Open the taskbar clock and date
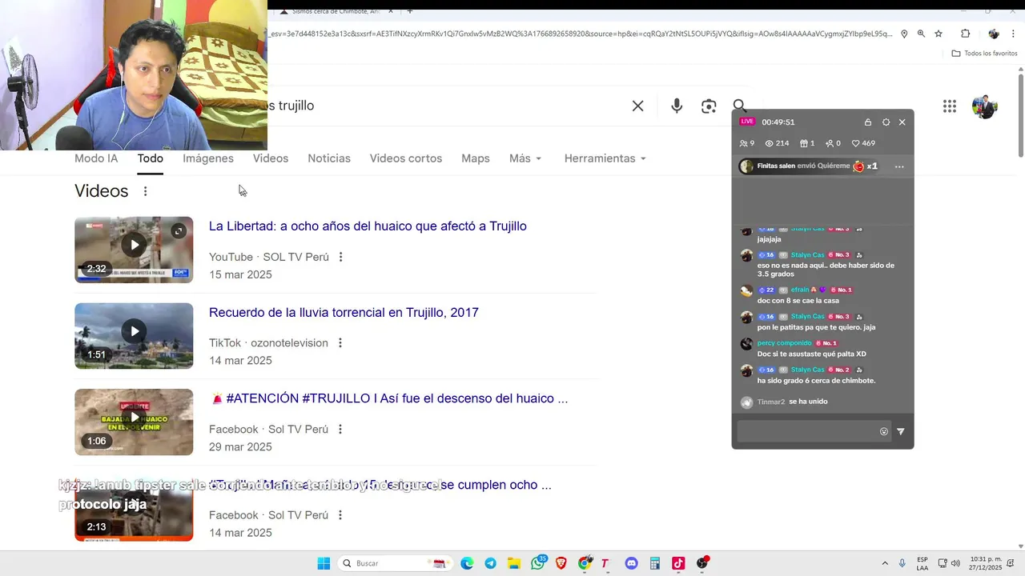The image size is (1025, 576). [986, 563]
